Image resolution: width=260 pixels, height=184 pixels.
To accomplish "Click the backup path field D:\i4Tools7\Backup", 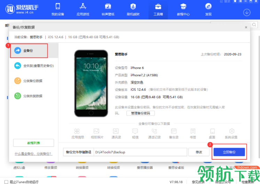I will coord(140,152).
